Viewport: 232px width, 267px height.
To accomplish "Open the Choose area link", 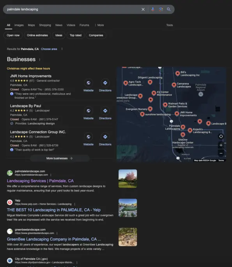I will pyautogui.click(x=49, y=49).
